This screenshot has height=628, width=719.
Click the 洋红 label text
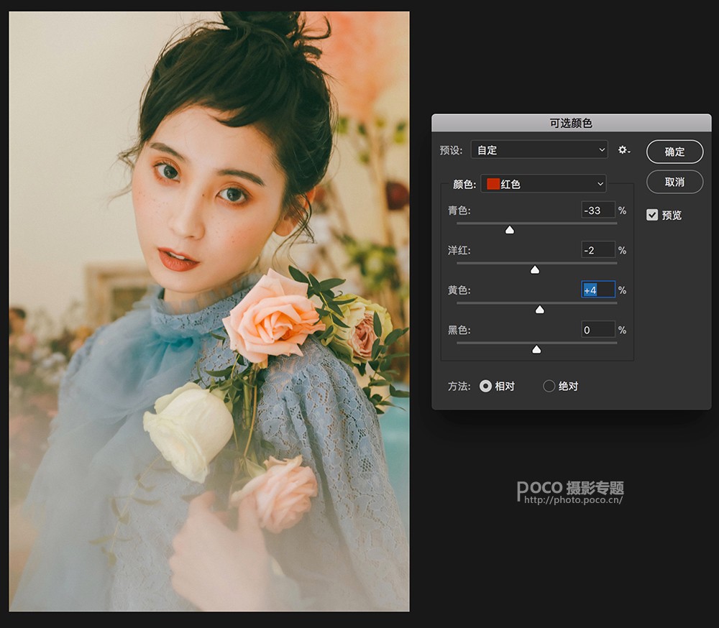pyautogui.click(x=459, y=250)
